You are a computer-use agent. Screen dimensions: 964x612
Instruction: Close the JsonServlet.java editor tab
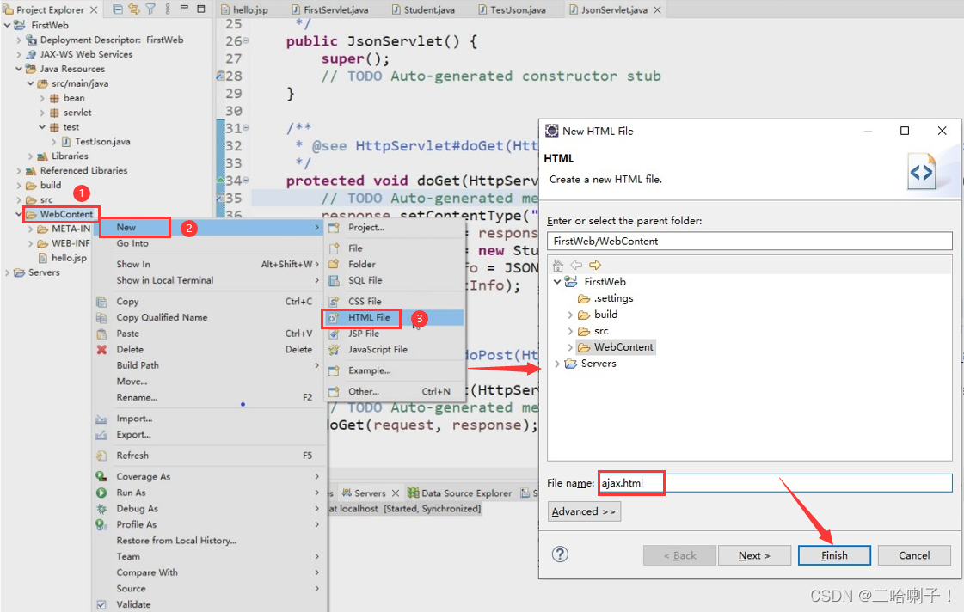coord(657,9)
